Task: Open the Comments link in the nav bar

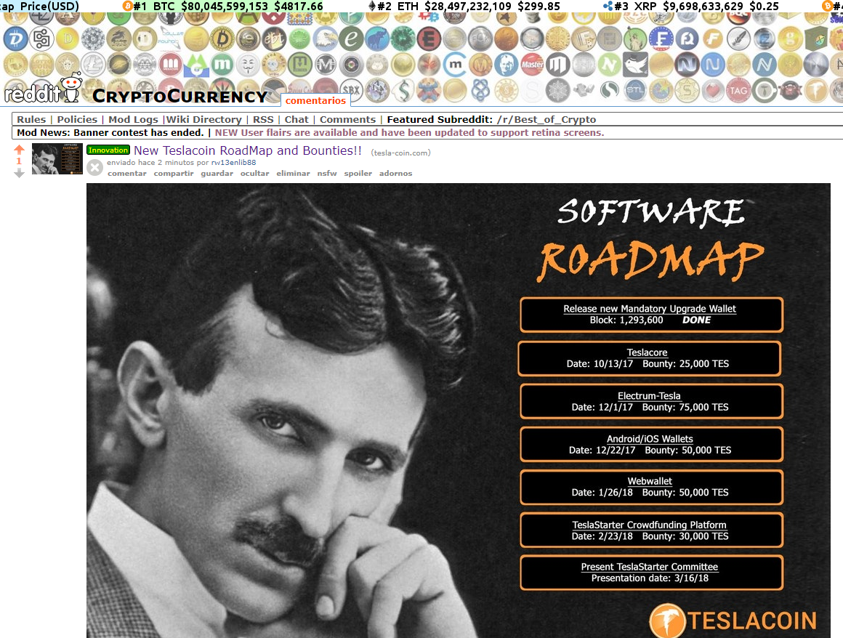Action: coord(348,119)
